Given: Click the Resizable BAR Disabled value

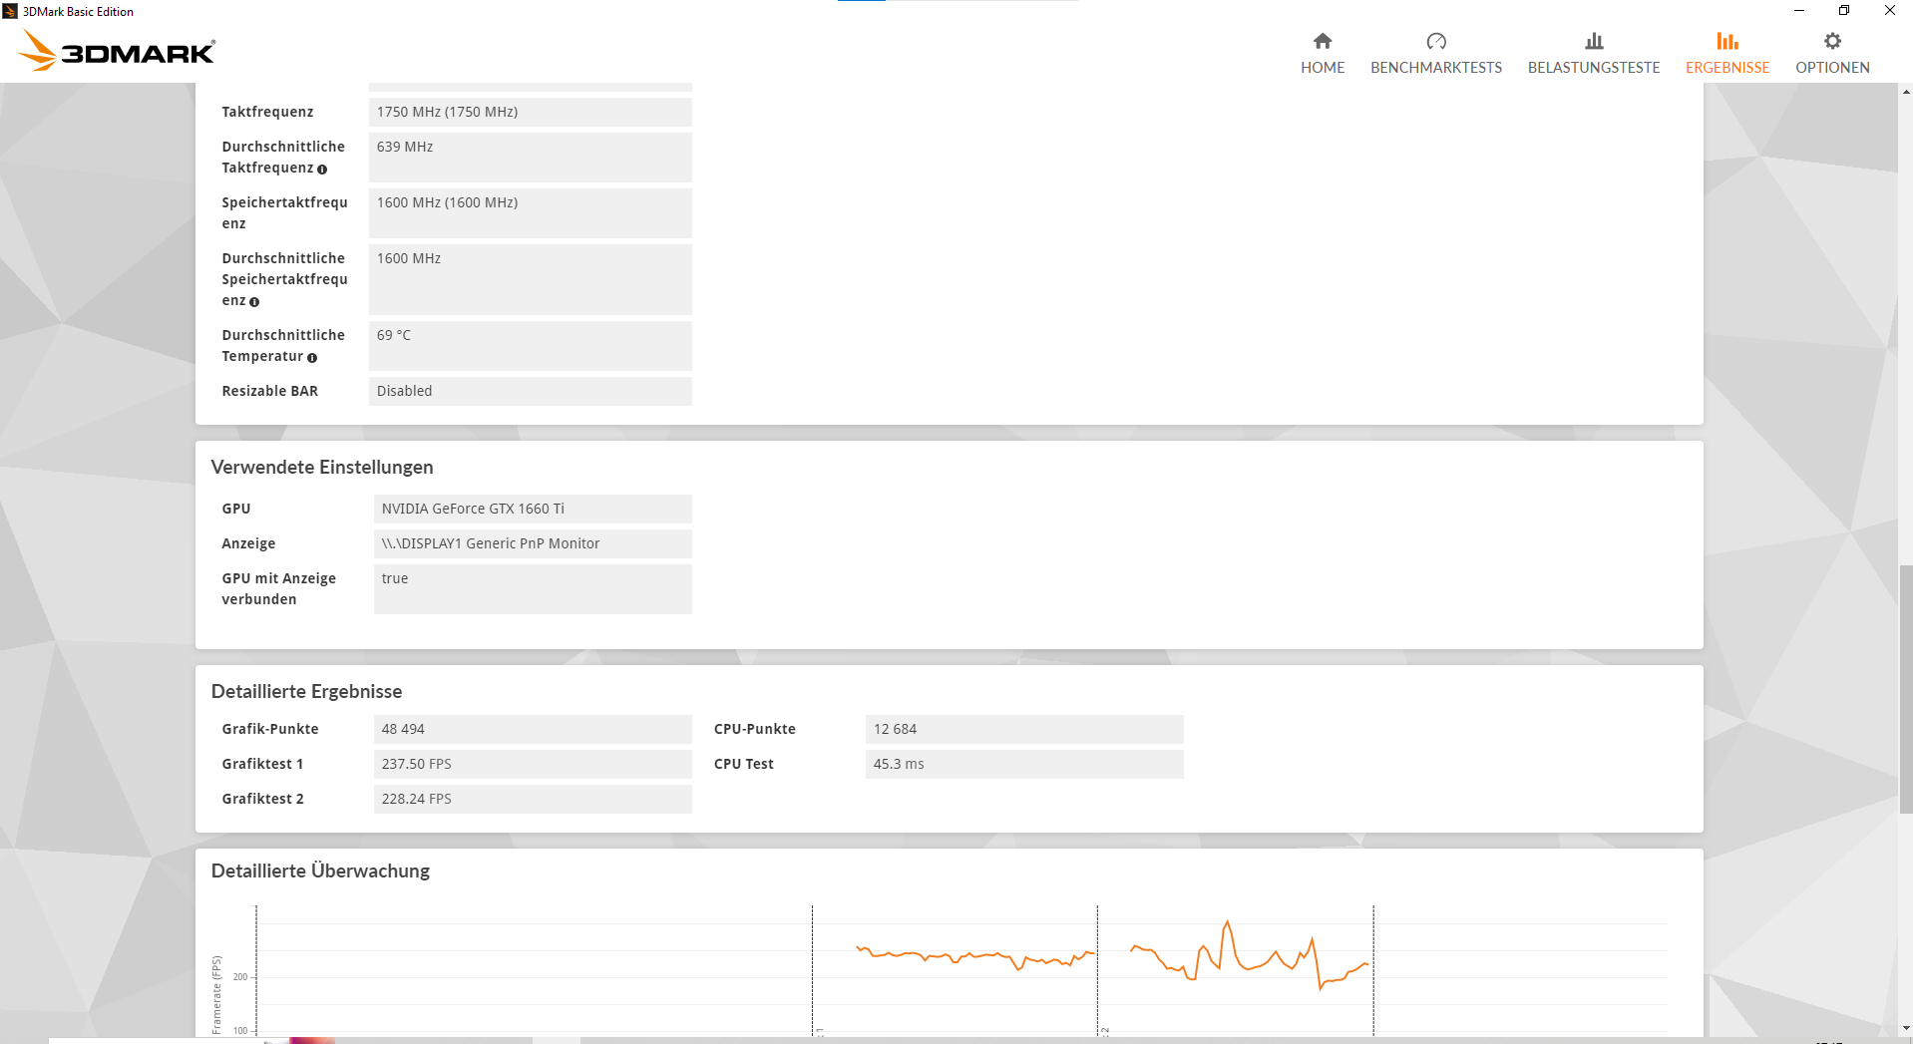Looking at the screenshot, I should tap(531, 391).
